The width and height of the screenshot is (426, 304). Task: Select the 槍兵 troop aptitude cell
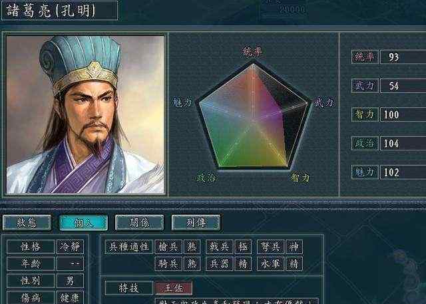(168, 247)
